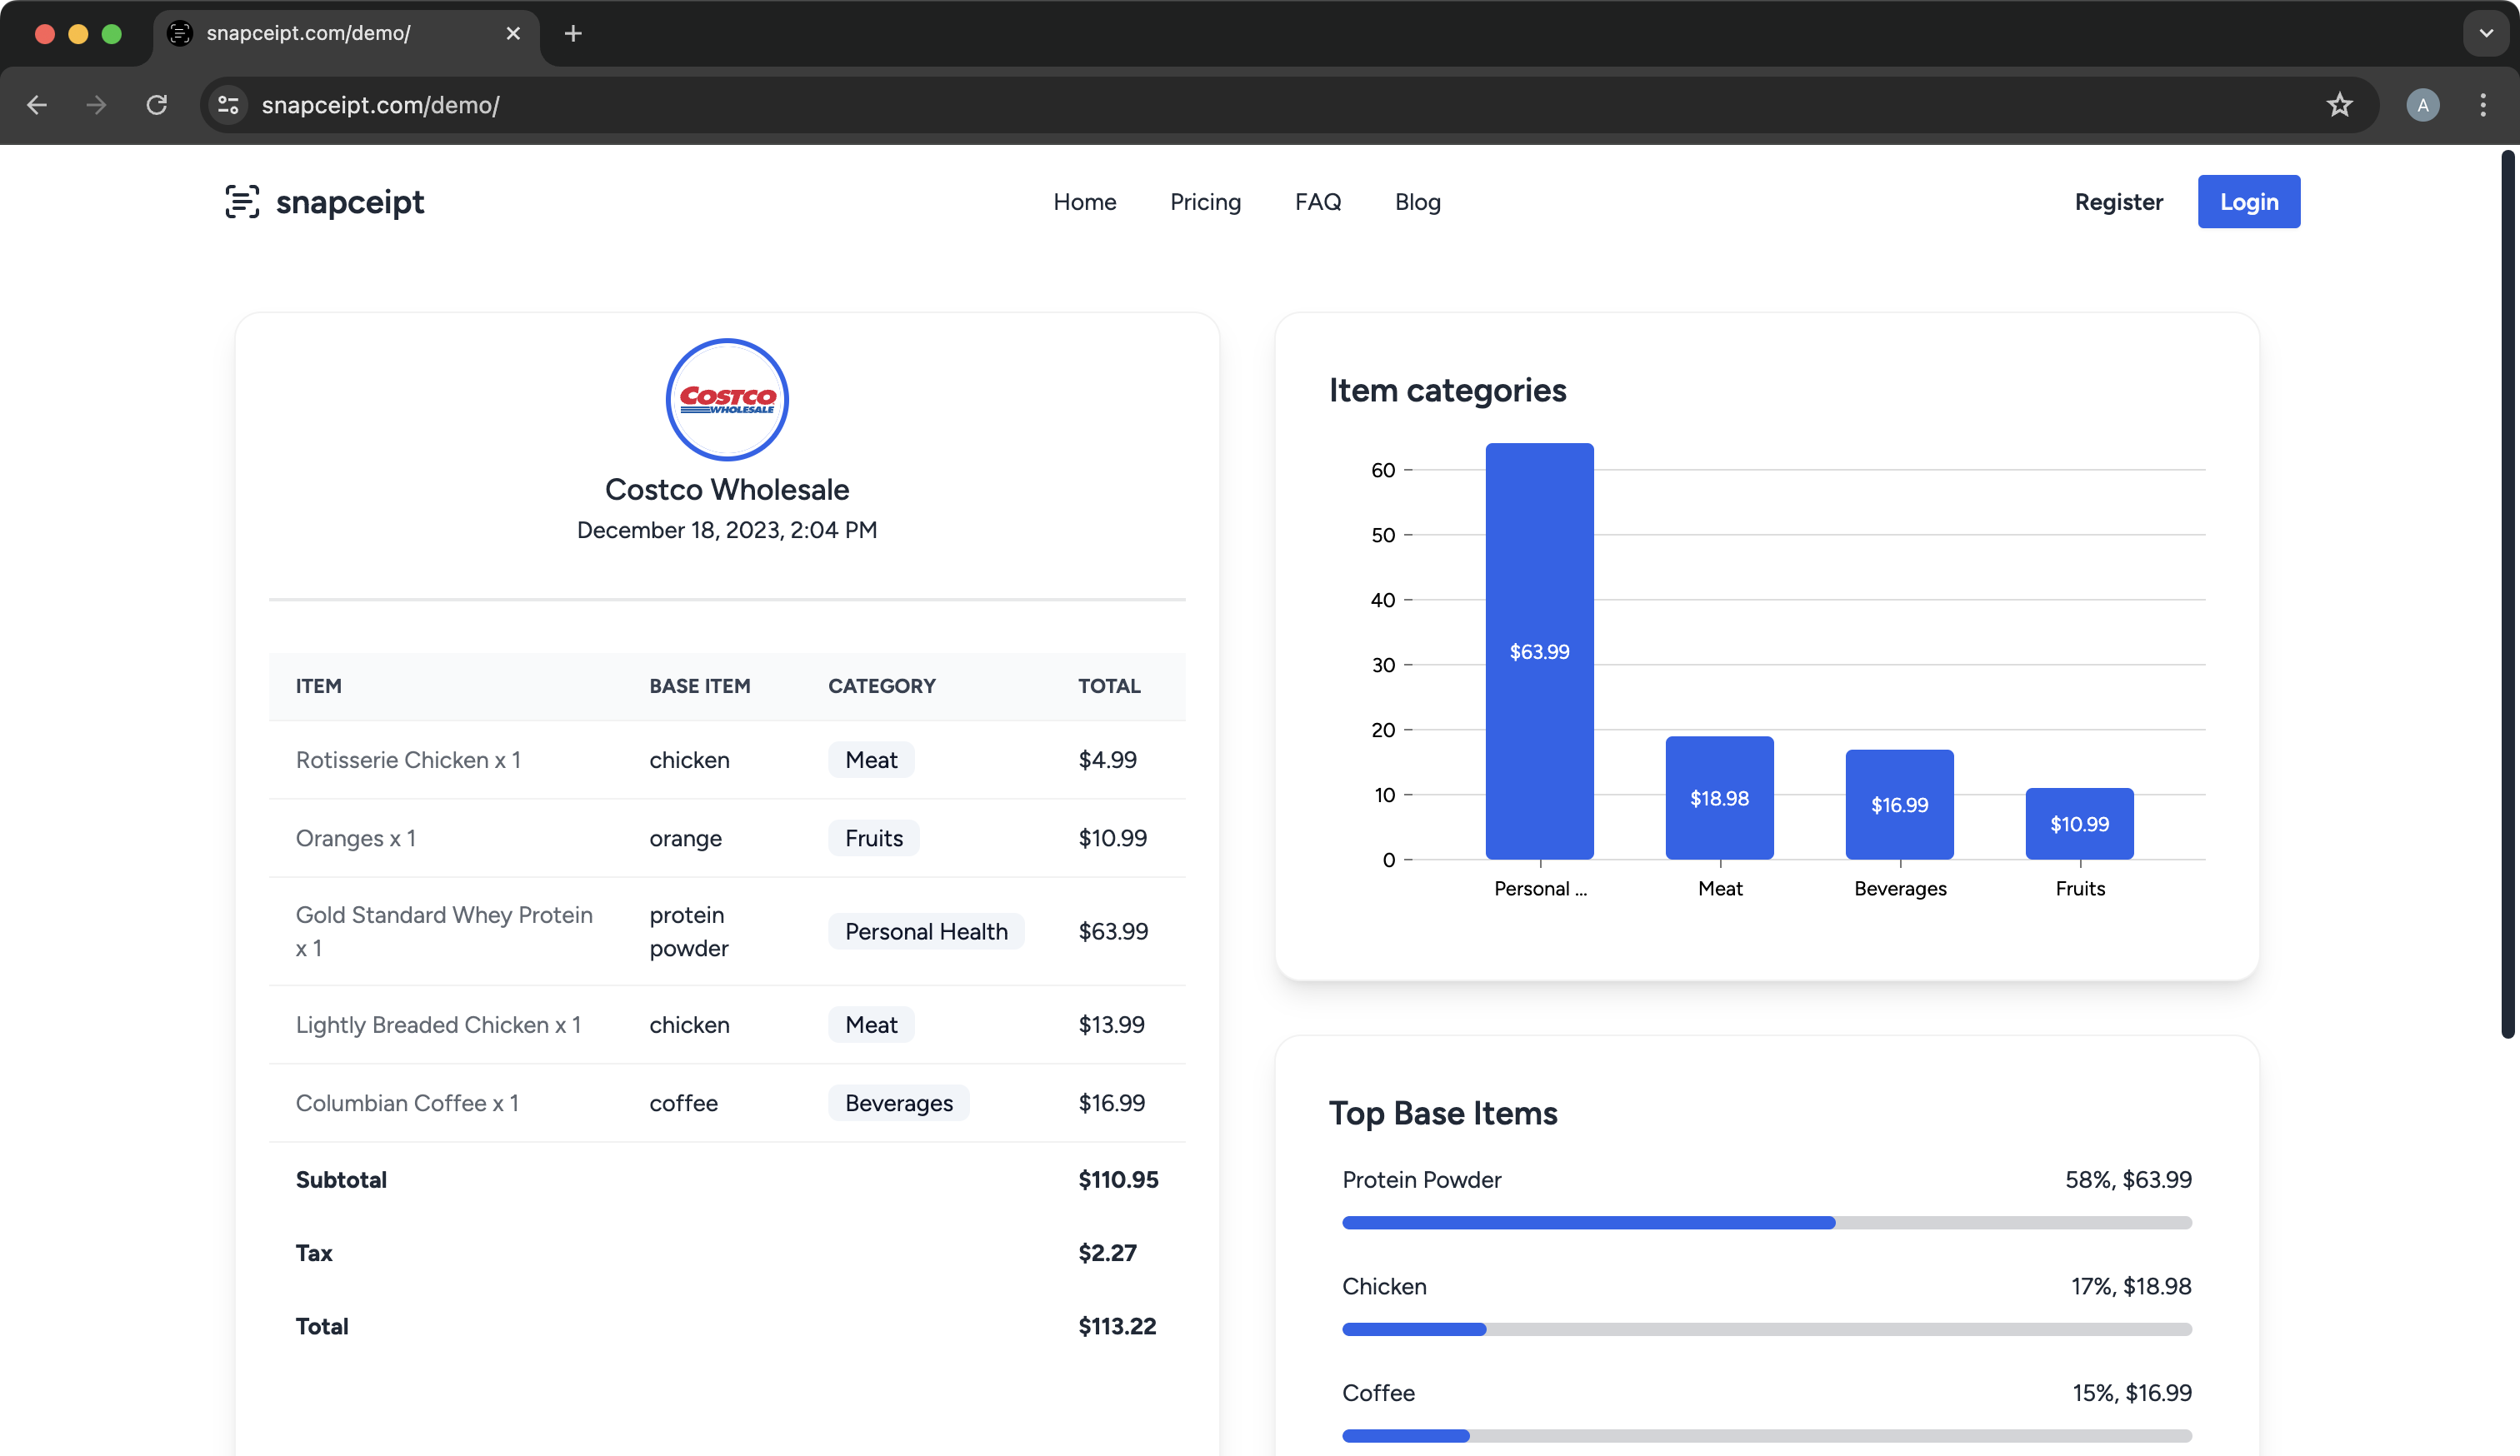The height and width of the screenshot is (1456, 2520).
Task: Open the Chrome profile avatar
Action: (x=2422, y=105)
